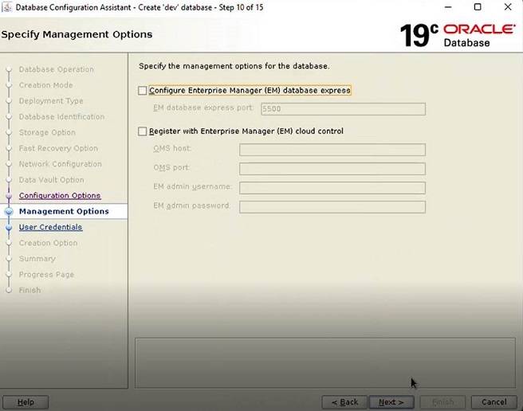Select Network Configuration step
The image size is (523, 411).
(61, 164)
